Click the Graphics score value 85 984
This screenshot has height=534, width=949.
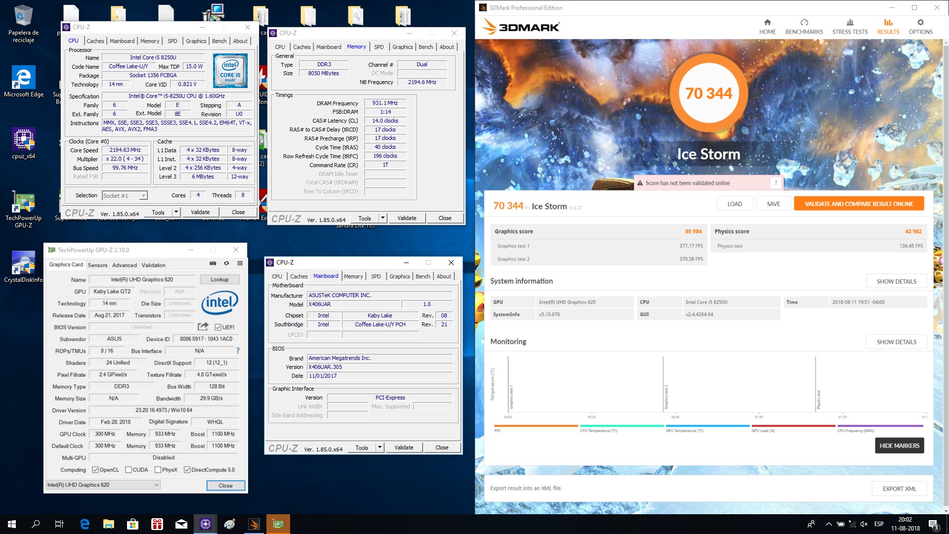693,231
